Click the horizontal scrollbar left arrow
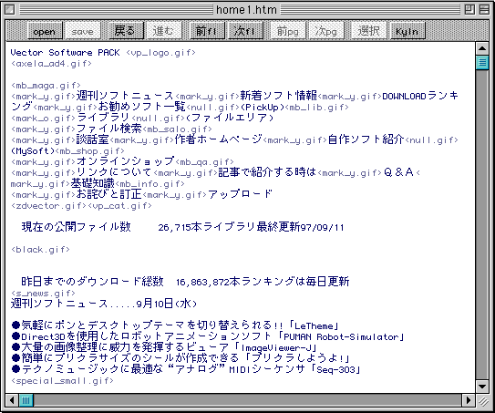The image size is (495, 413). [12, 400]
